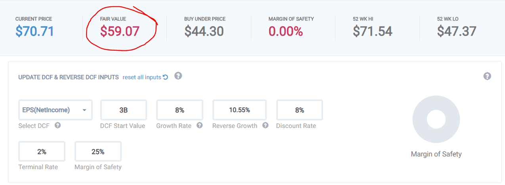Select the circled Fair Value $59.07
This screenshot has height=185, width=505.
(120, 31)
